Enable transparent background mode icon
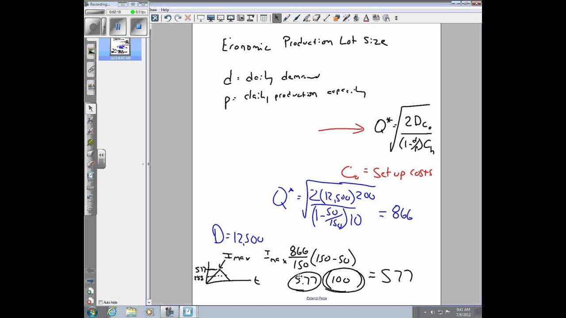The image size is (566, 318). pyautogui.click(x=221, y=18)
